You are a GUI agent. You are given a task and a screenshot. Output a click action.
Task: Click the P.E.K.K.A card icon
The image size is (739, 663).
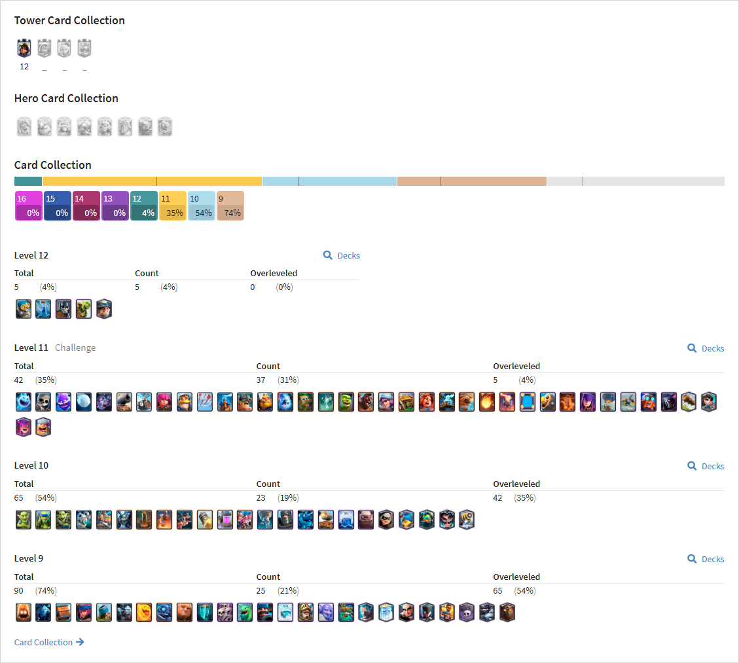[669, 401]
